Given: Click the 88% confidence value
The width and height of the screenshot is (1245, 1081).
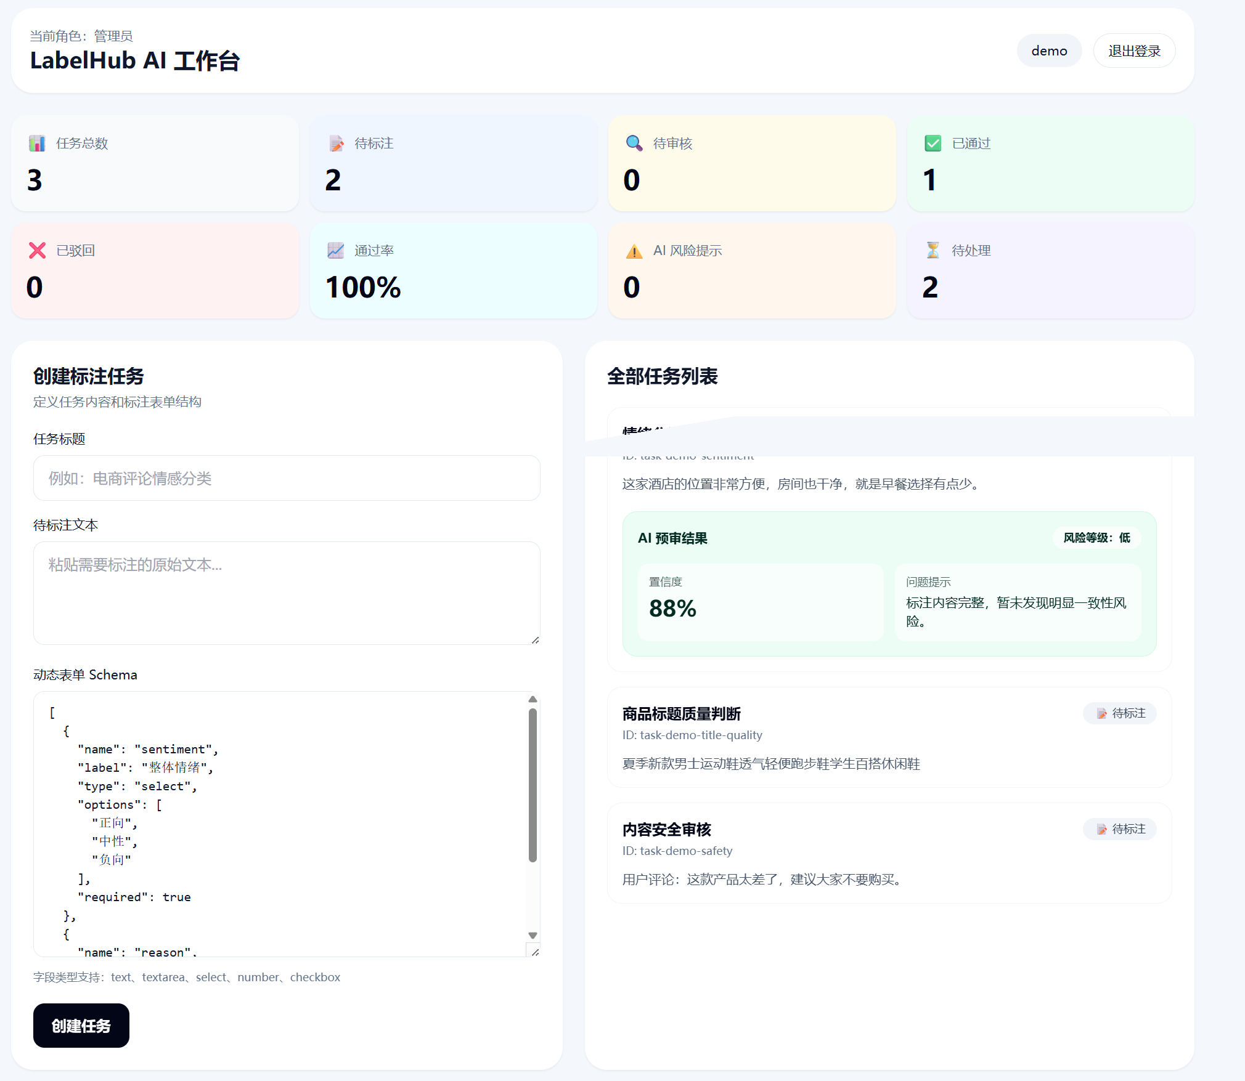Looking at the screenshot, I should (x=672, y=609).
